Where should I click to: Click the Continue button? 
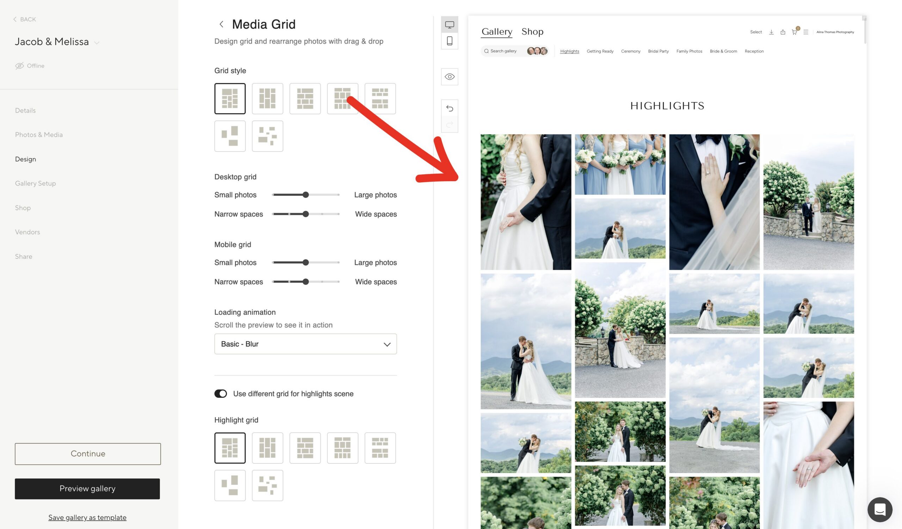88,454
